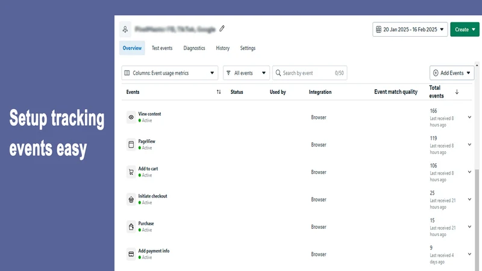Image resolution: width=482 pixels, height=271 pixels.
Task: Expand the Purchase row chevron
Action: (x=469, y=226)
